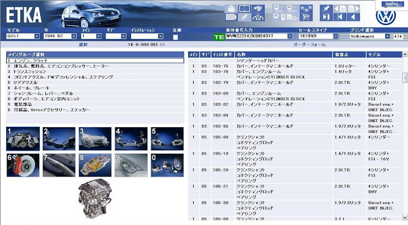Select group 3 トランスミッション
Image resolution: width=408 pixels, height=225 pixels.
pos(95,71)
